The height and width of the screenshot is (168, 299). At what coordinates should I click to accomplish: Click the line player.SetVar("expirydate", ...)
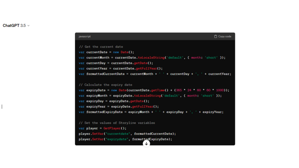point(126,139)
